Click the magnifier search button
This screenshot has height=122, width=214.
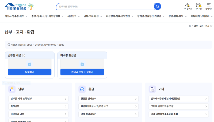point(158,6)
